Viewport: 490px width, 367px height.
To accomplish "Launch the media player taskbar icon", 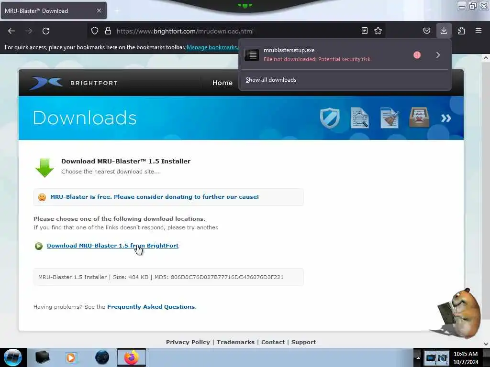I will (71, 357).
